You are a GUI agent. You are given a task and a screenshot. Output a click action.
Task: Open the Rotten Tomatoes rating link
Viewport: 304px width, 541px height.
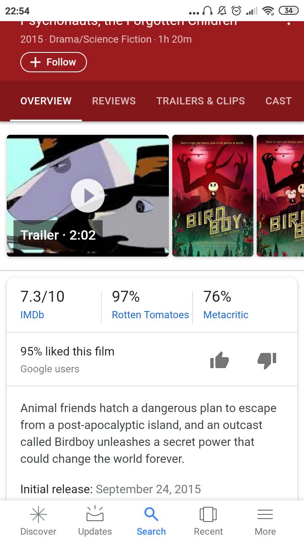click(150, 315)
